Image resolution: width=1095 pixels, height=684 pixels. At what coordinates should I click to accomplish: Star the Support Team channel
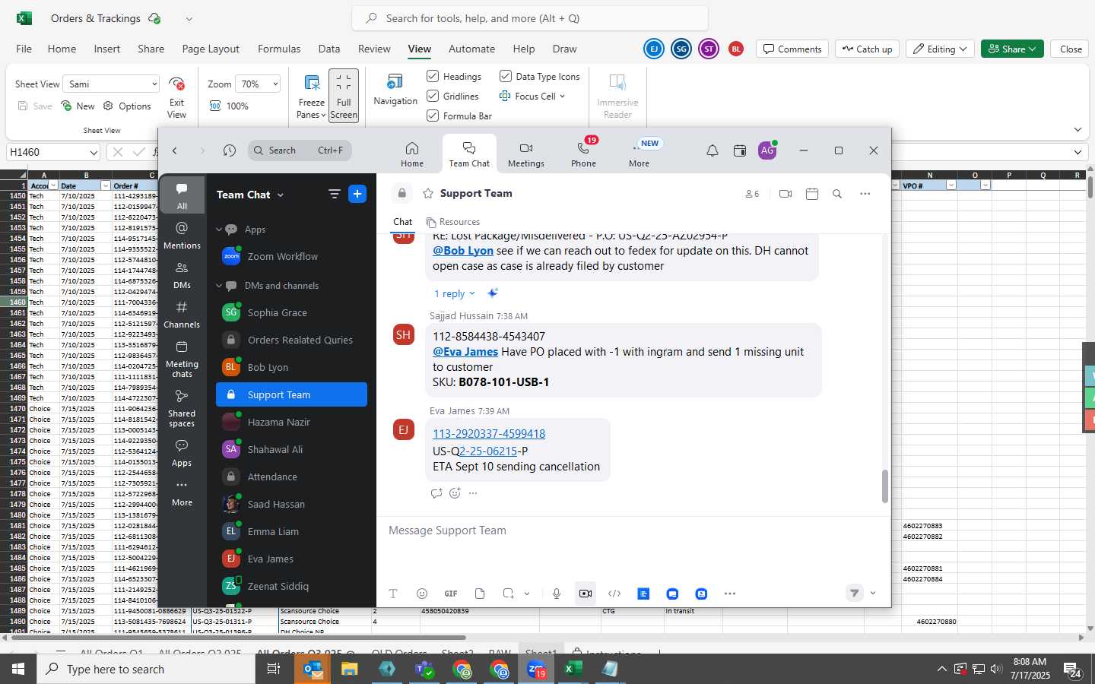pyautogui.click(x=428, y=194)
